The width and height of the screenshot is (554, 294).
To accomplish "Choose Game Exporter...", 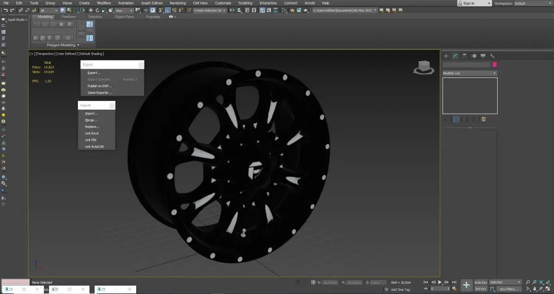I will [100, 93].
